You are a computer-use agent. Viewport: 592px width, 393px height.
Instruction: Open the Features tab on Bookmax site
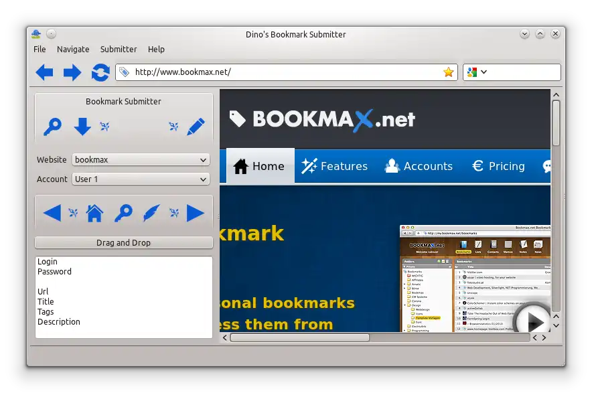click(x=335, y=166)
